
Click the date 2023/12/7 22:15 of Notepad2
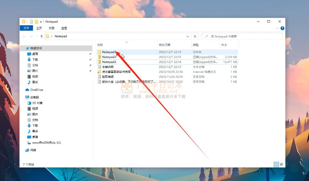pyautogui.click(x=170, y=57)
